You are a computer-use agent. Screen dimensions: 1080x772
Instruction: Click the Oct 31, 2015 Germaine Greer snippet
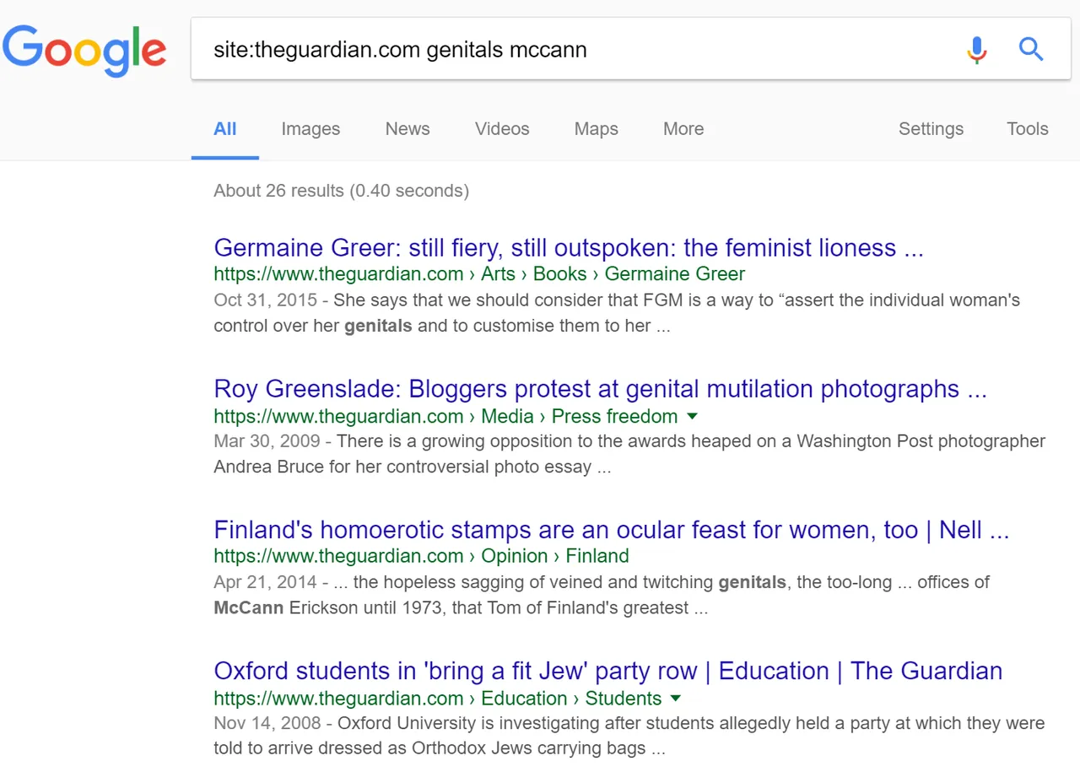coord(617,313)
